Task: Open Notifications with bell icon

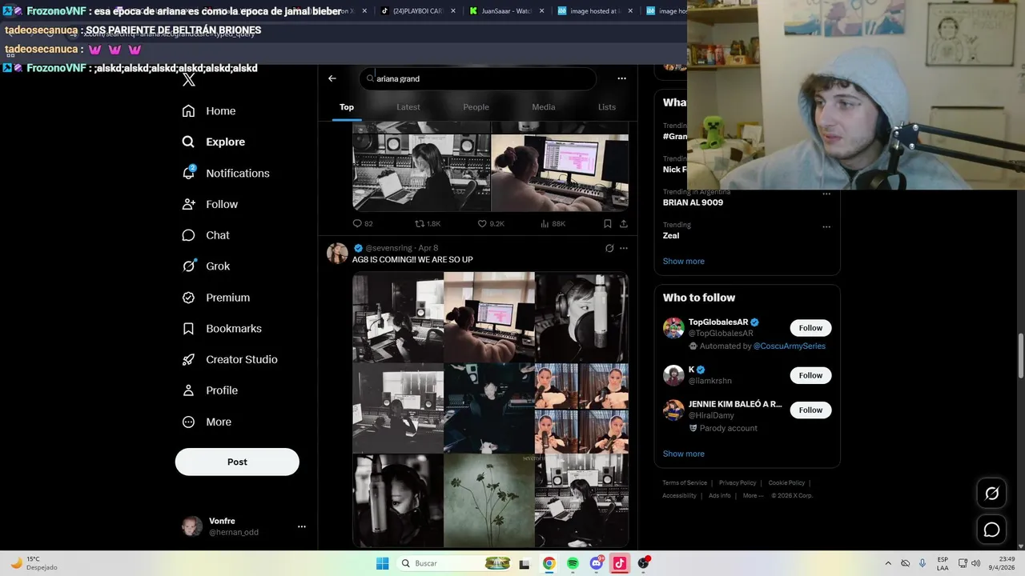Action: click(x=226, y=173)
